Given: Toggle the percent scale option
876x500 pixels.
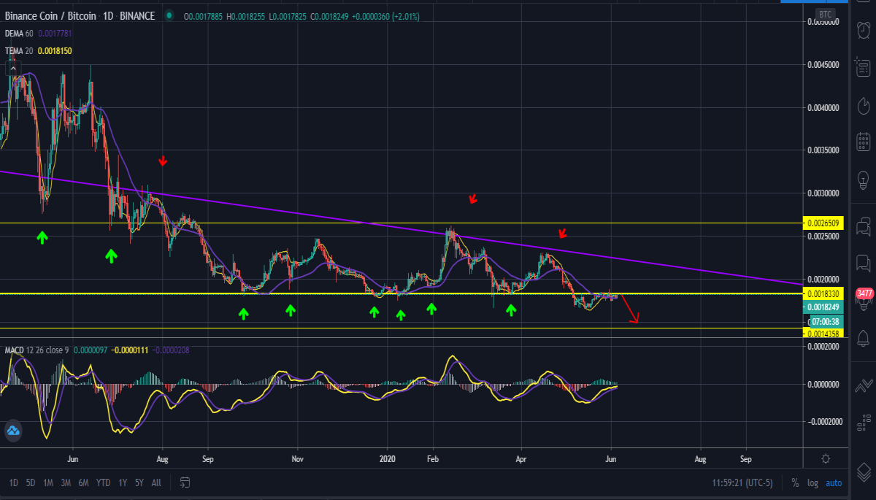Looking at the screenshot, I should point(795,483).
